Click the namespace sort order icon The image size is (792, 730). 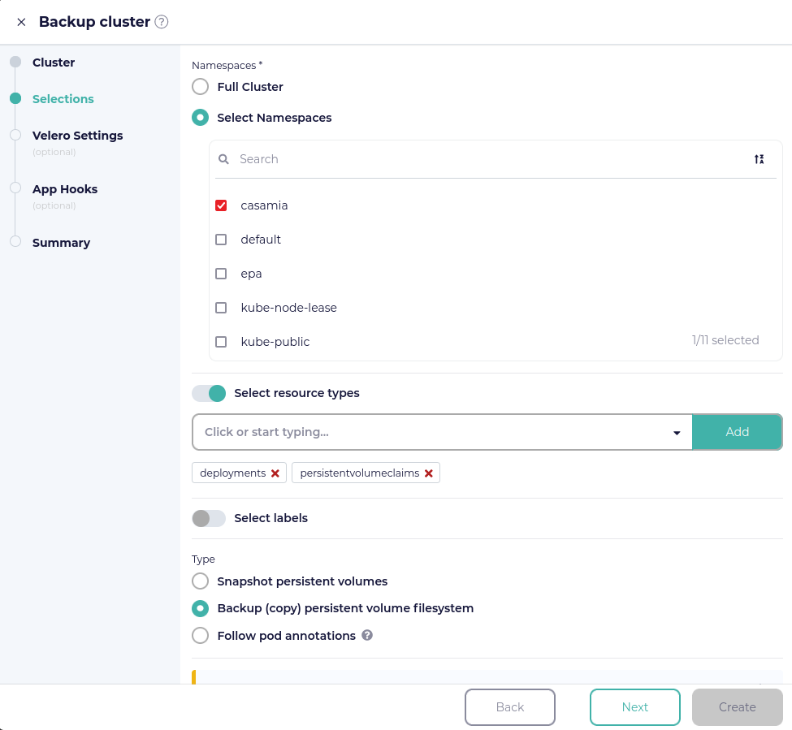point(759,159)
